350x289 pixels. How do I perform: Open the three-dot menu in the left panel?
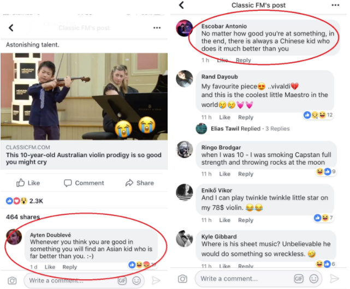157,28
